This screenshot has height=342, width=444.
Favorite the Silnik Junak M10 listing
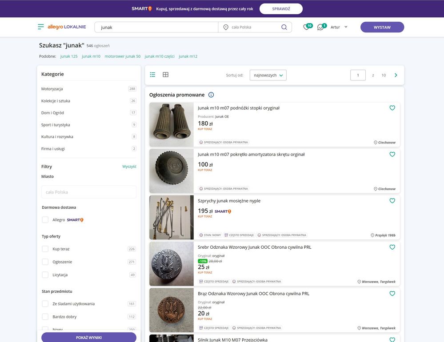coord(392,339)
